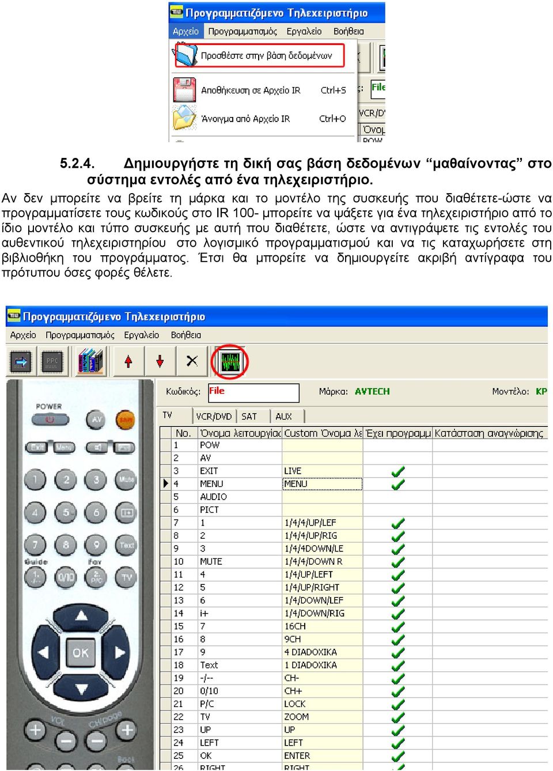The width and height of the screenshot is (553, 771).
Task: Choose Αποθήκευση σε Αρχείο IR menu entry
Action: point(251,90)
